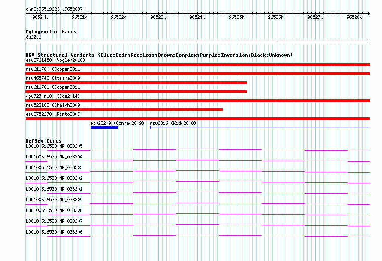This screenshot has width=382, height=261.
Task: Click the 96528k ruler tick label
Action: tap(354, 17)
